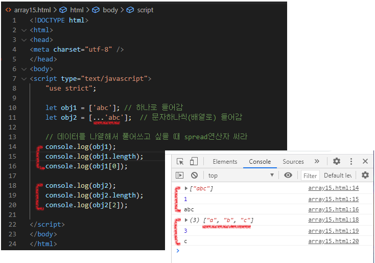This screenshot has height=263, width=375.
Task: Click the meta charset="utf-8" line
Action: coord(77,50)
